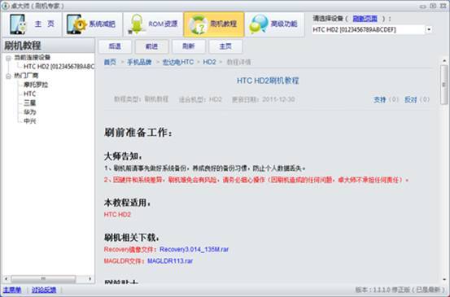This screenshot has height=297, width=450.
Task: Click the 系统减肥 phone gear icon
Action: [76, 24]
